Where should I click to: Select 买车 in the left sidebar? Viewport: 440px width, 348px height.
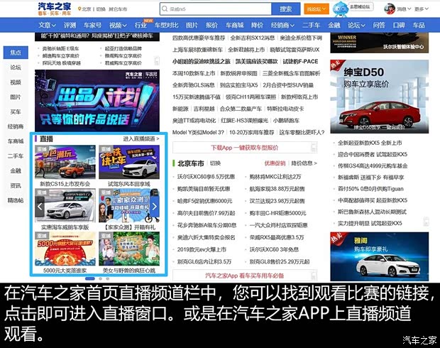pos(16,112)
